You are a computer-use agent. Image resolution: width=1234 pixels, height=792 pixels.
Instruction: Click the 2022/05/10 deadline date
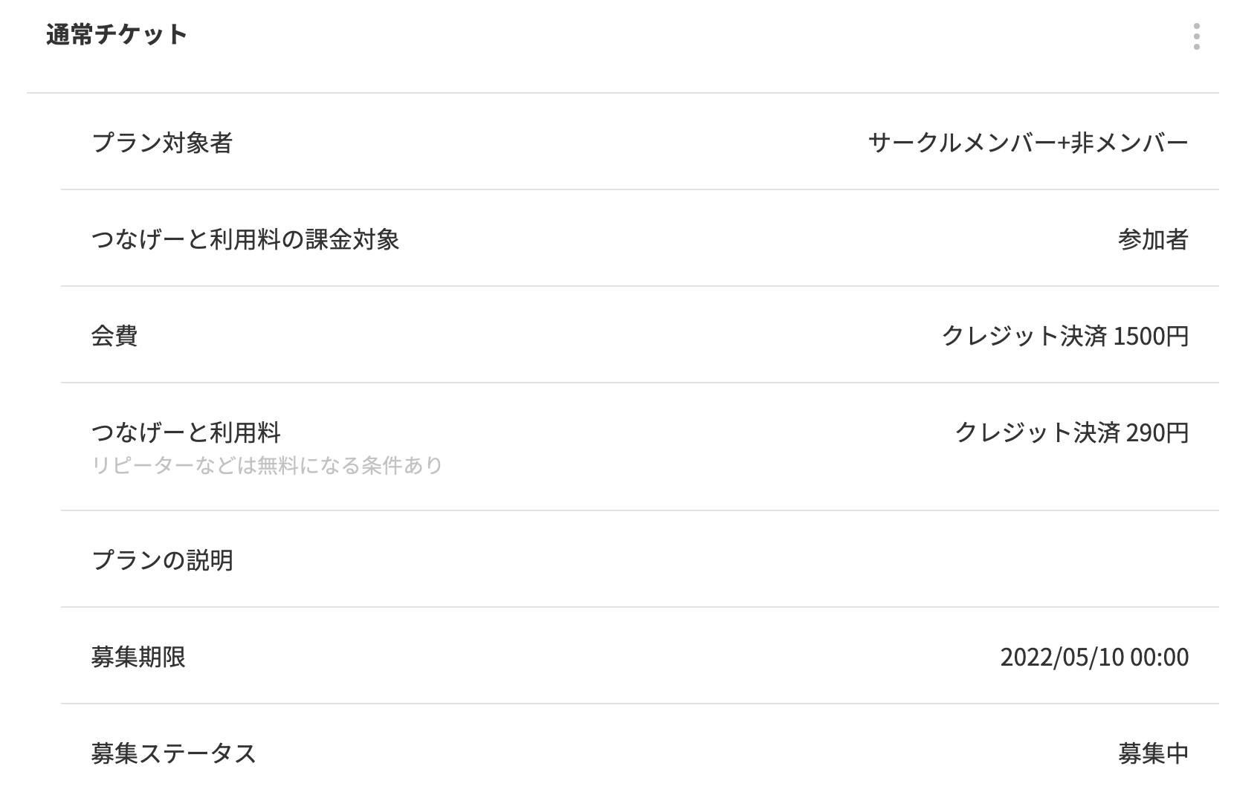click(1062, 658)
